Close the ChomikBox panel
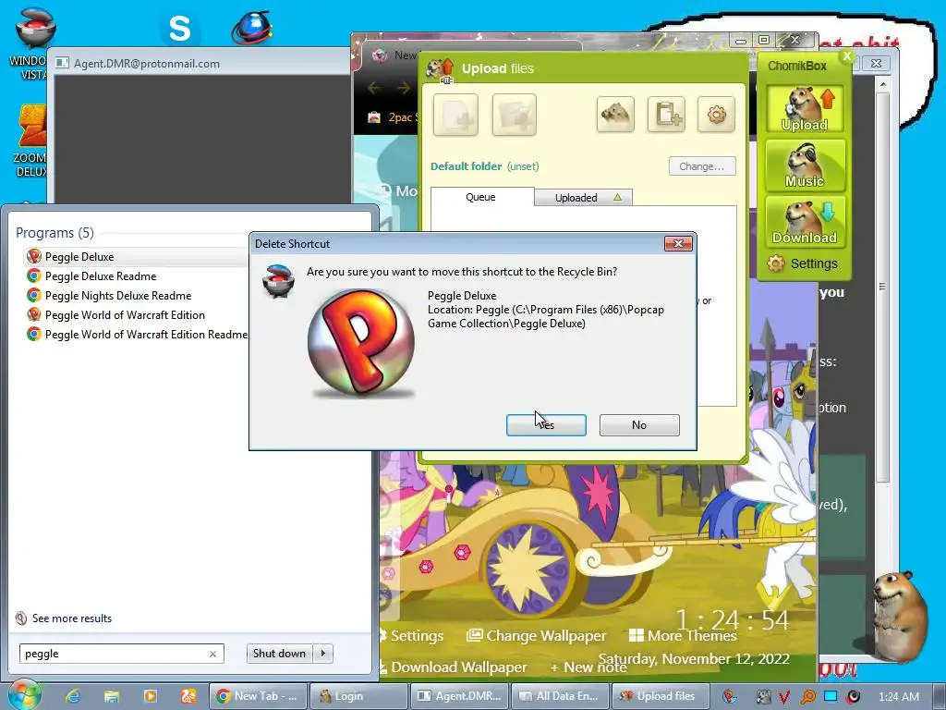Viewport: 946px width, 710px height. tap(847, 55)
